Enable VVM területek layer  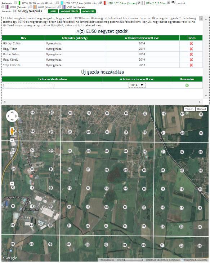coord(60,7)
